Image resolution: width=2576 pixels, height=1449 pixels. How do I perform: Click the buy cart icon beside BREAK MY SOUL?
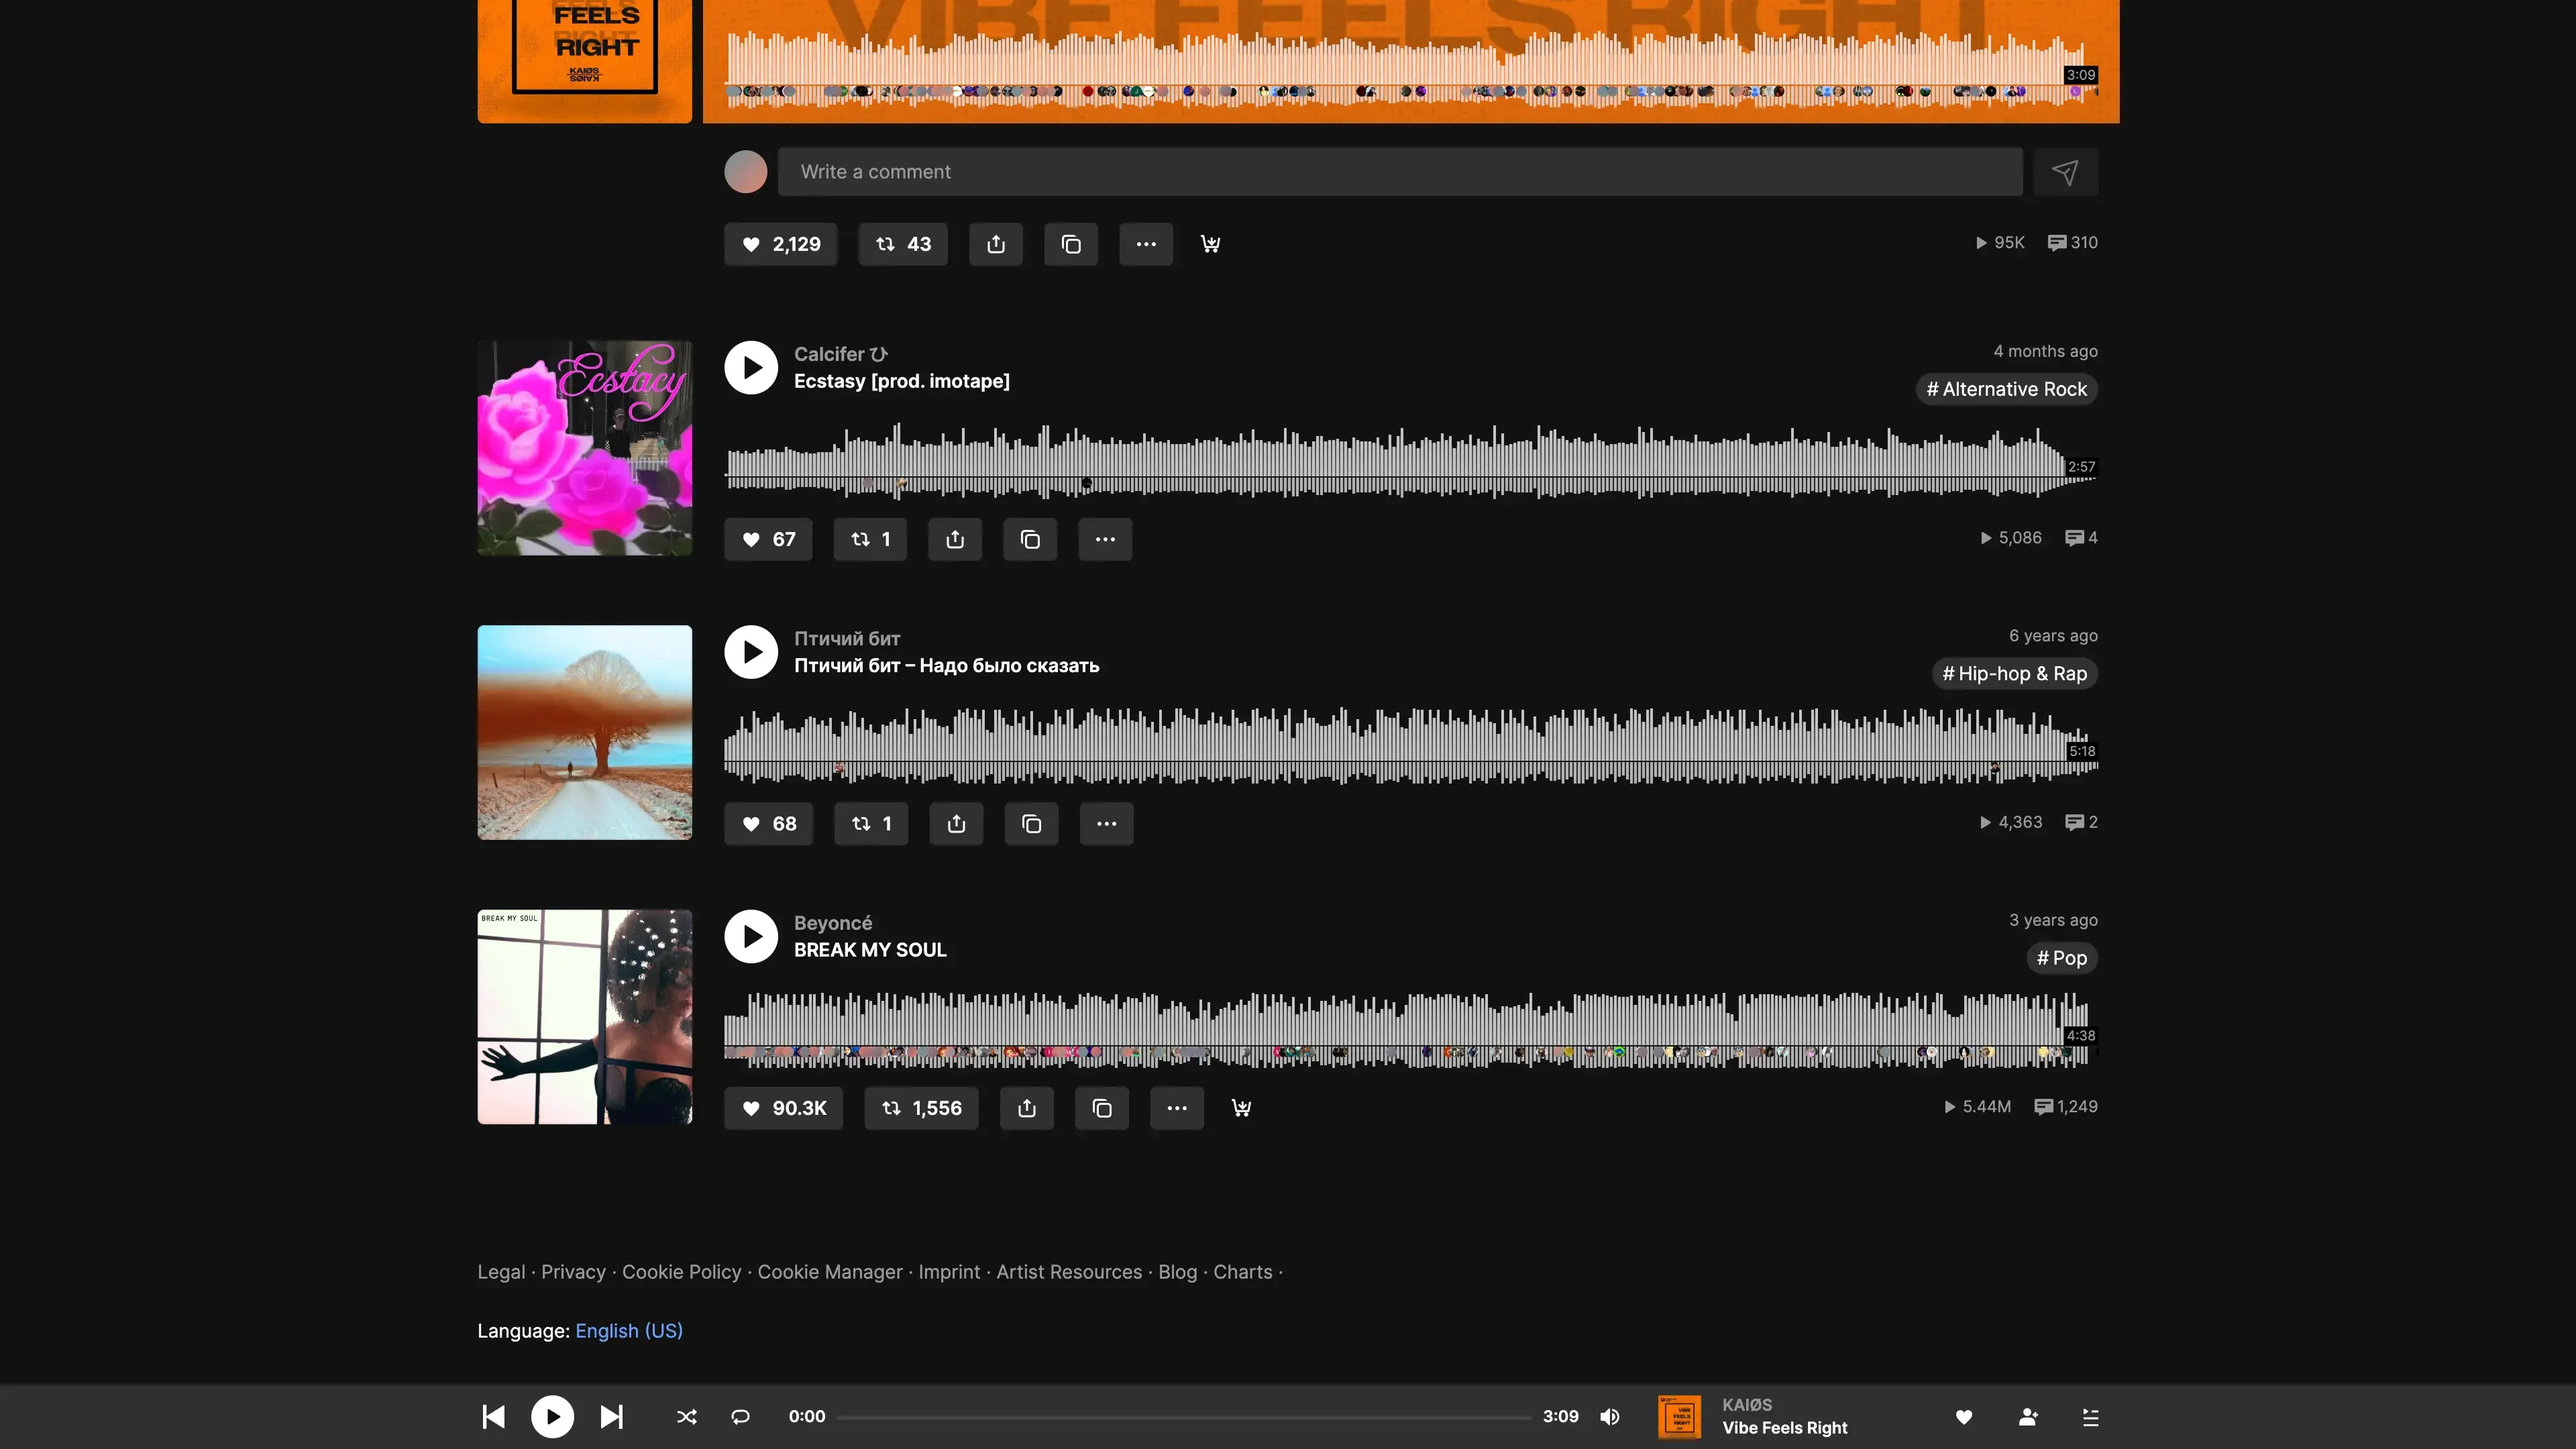pyautogui.click(x=1241, y=1108)
